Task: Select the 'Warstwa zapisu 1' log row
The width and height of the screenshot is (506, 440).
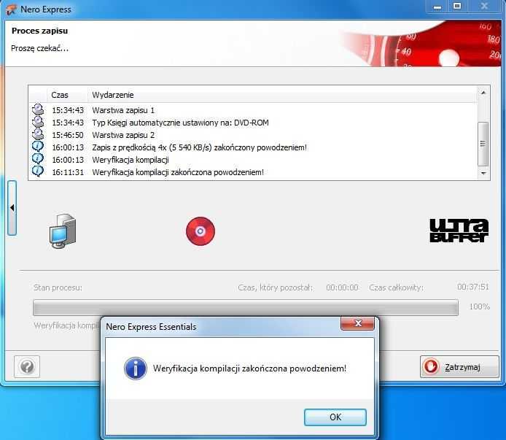Action: [x=253, y=110]
